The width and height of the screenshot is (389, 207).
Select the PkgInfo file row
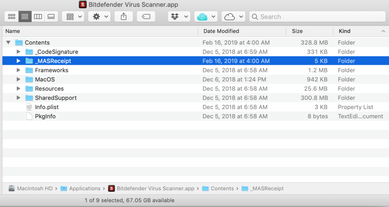(196, 116)
